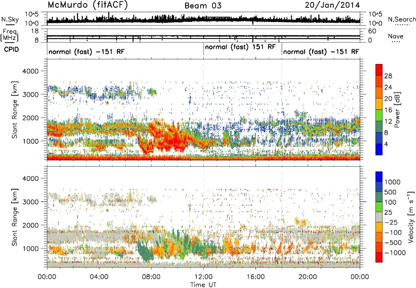Click the 'CPID' label
The width and height of the screenshot is (416, 288).
[11, 49]
